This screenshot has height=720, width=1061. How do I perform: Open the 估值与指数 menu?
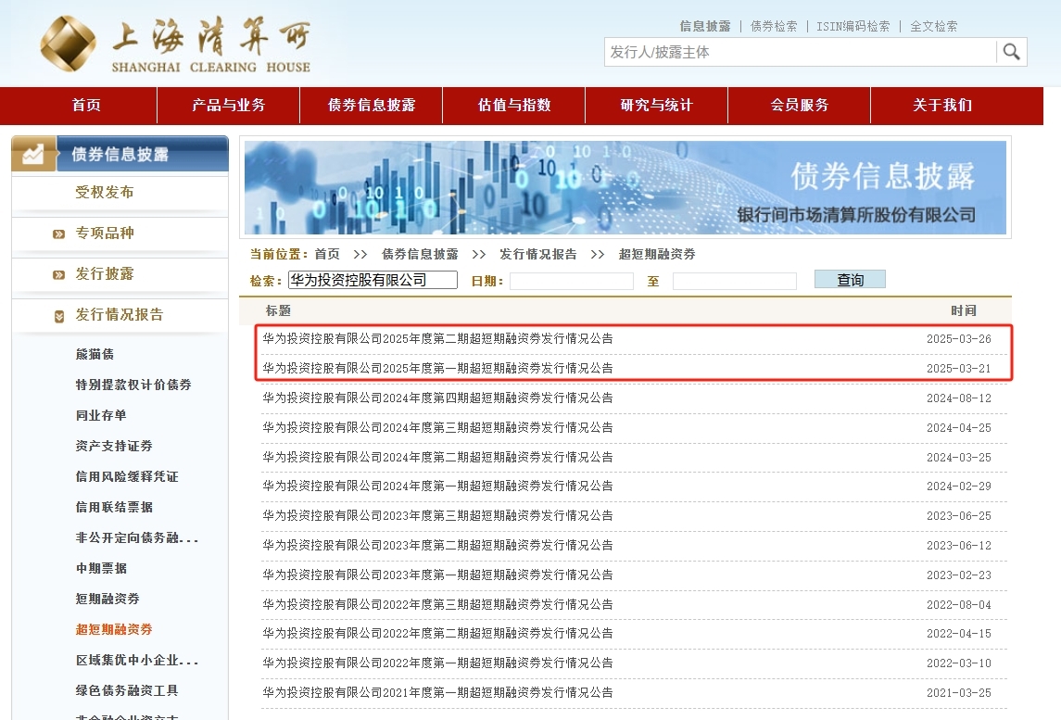(514, 105)
